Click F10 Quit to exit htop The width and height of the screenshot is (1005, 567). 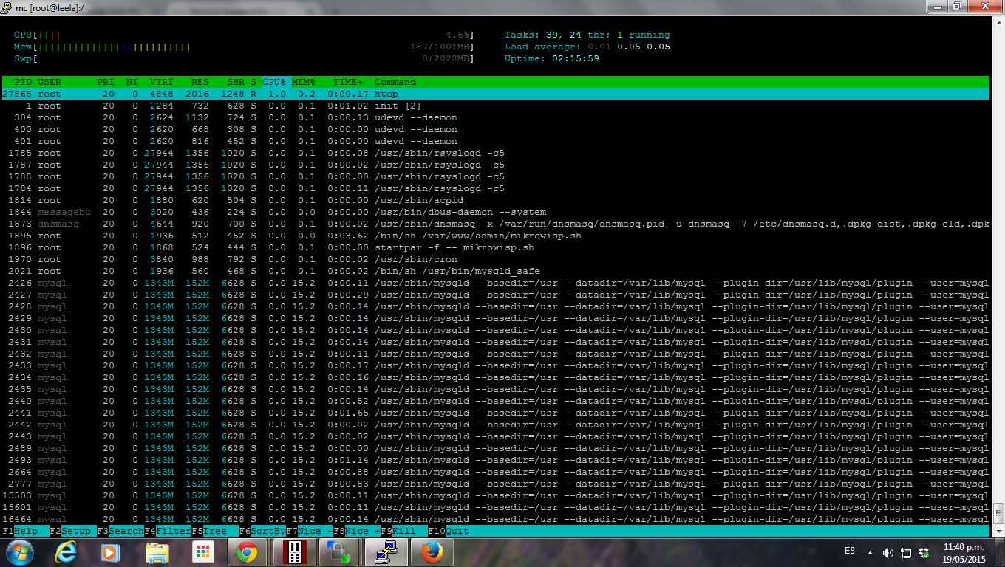tap(449, 531)
